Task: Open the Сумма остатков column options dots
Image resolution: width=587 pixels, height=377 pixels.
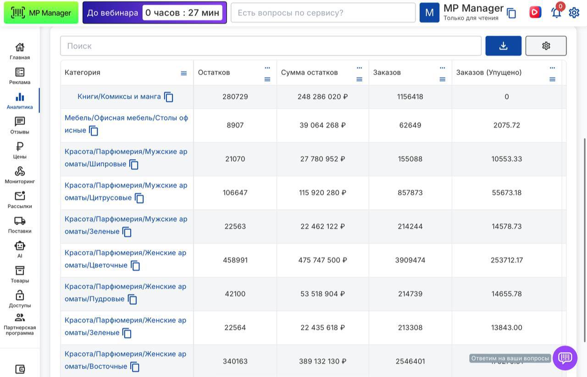Action: pyautogui.click(x=360, y=68)
